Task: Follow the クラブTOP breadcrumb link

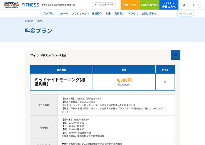Action: pos(29,21)
